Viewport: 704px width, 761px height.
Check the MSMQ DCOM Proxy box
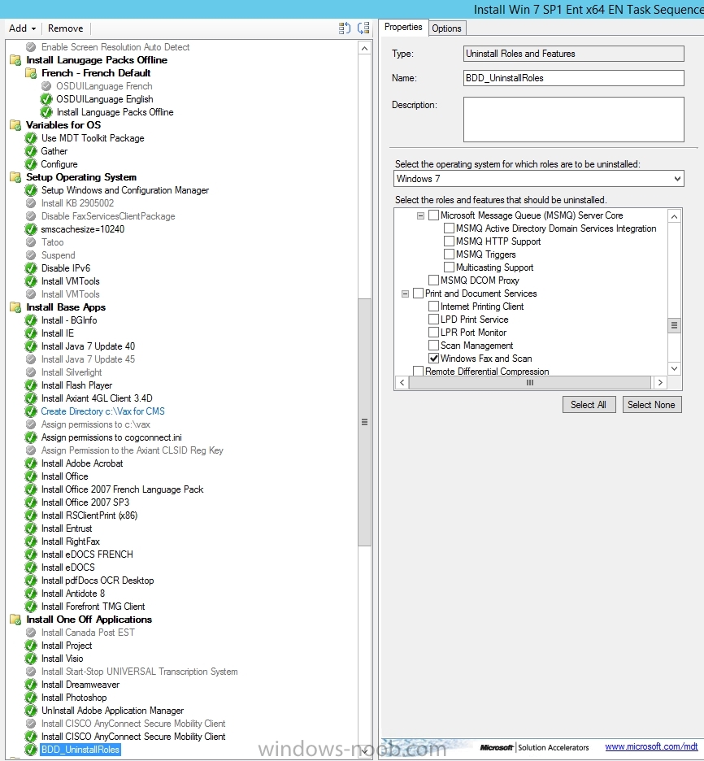[434, 280]
